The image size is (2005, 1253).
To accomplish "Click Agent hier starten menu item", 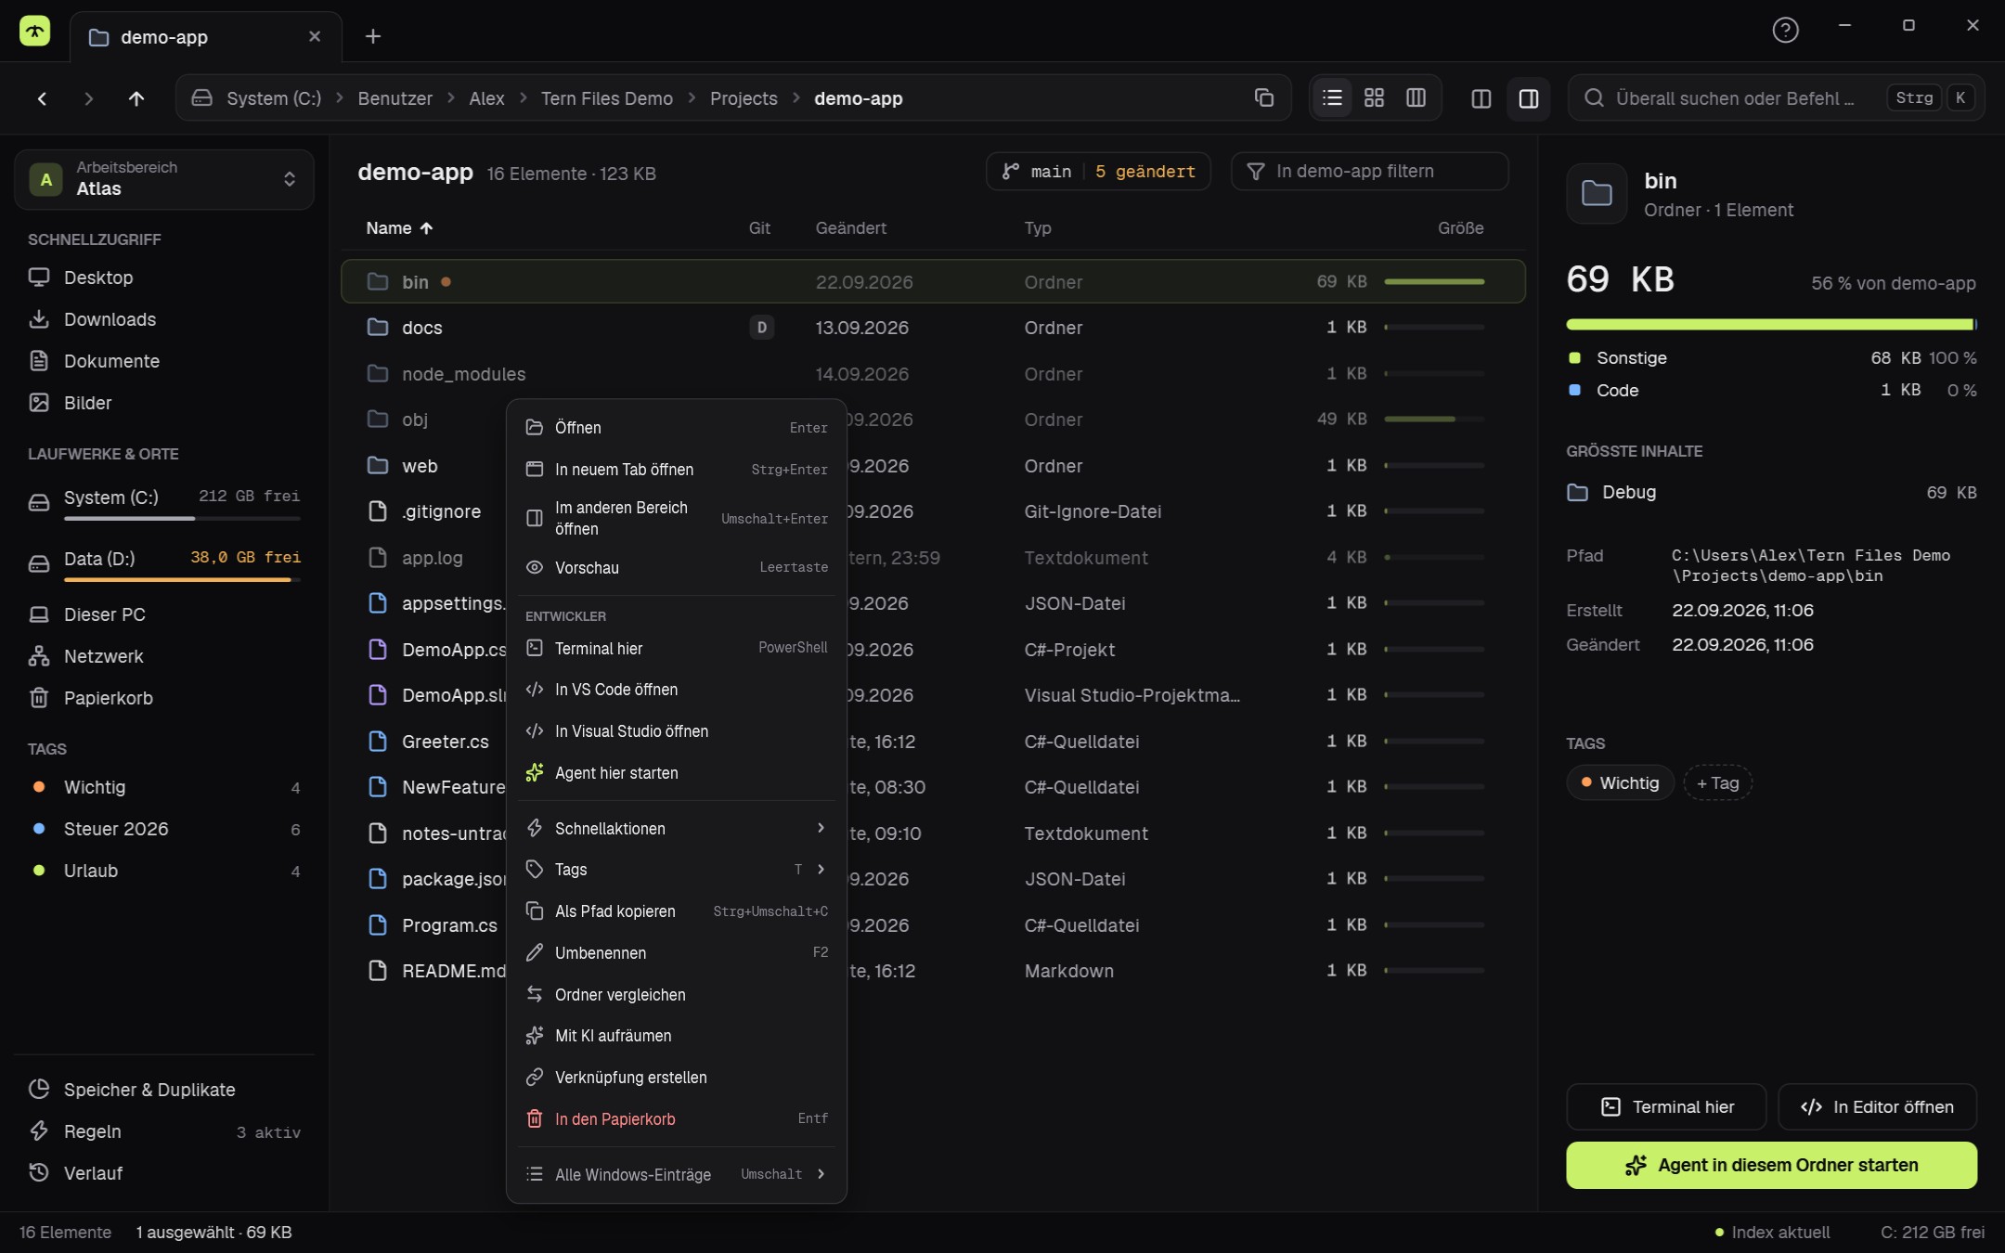I will tap(676, 773).
